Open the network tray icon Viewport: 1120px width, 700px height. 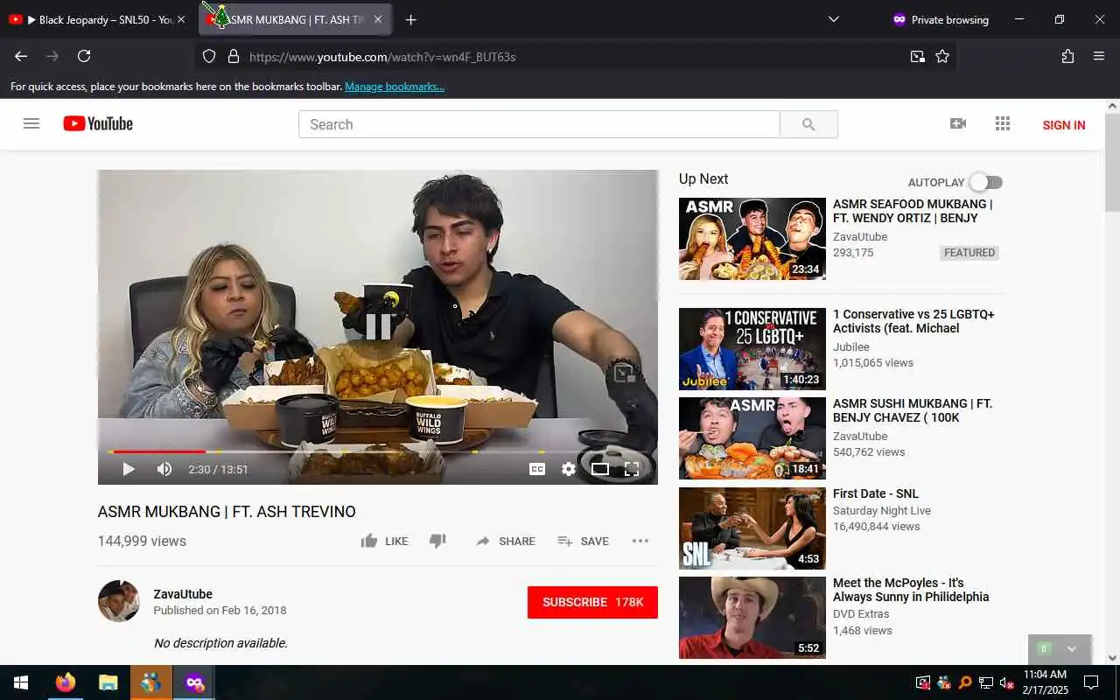[985, 682]
